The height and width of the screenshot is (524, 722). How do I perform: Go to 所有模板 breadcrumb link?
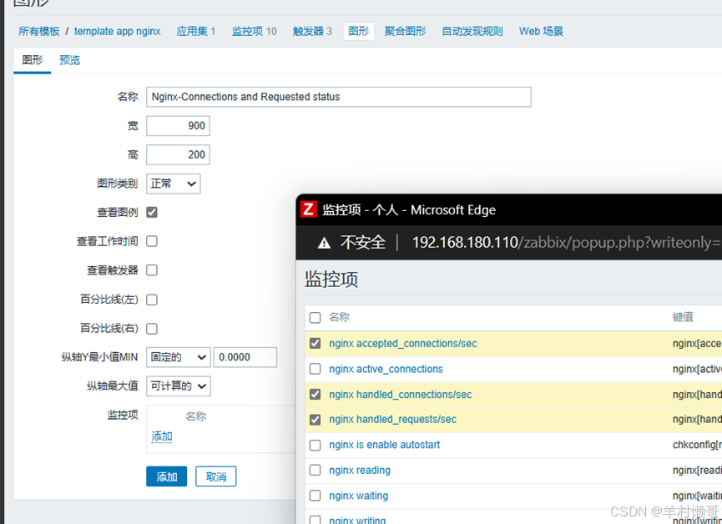(x=39, y=32)
